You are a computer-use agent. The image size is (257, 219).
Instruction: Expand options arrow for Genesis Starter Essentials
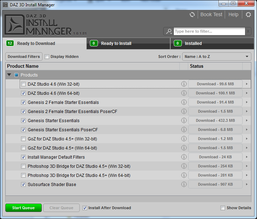247,120
